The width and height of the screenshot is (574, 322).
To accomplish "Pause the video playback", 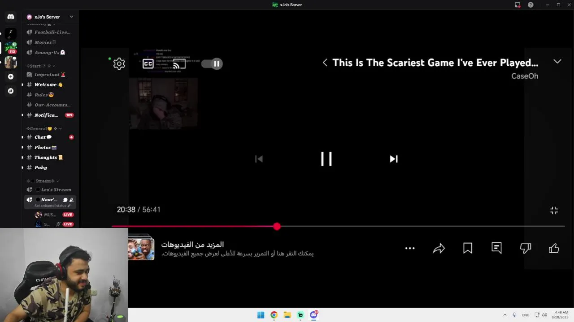I will (326, 159).
